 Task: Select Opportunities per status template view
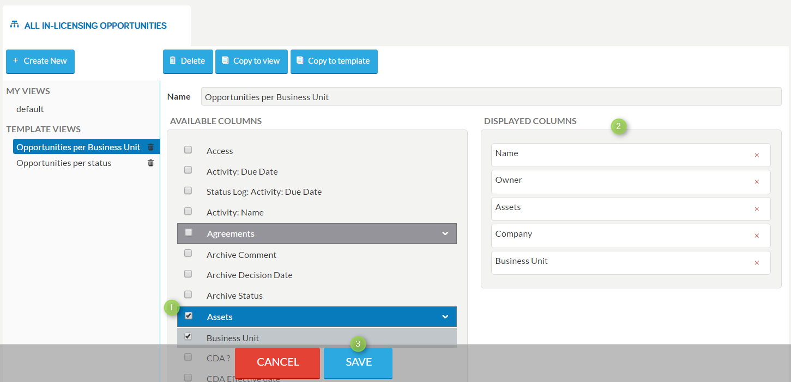coord(64,163)
